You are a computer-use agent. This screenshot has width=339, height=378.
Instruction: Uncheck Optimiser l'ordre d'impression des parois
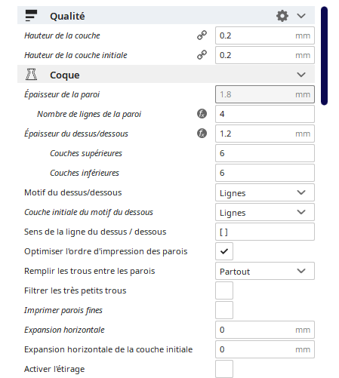224,251
